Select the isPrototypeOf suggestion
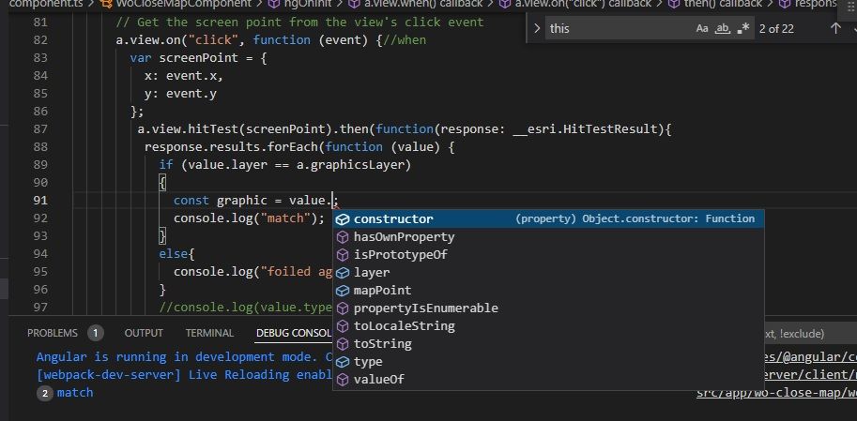The width and height of the screenshot is (857, 421). [x=548, y=254]
